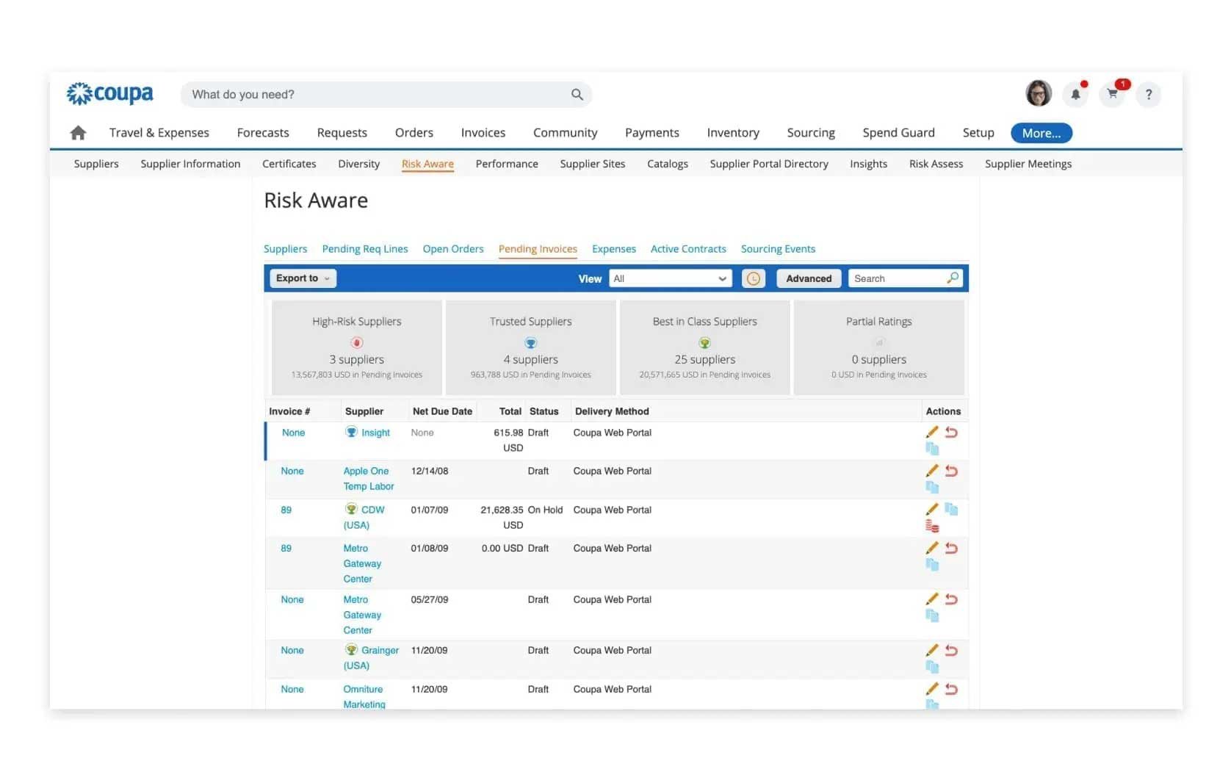This screenshot has height=780, width=1231.
Task: Select the Home icon
Action: (x=78, y=132)
